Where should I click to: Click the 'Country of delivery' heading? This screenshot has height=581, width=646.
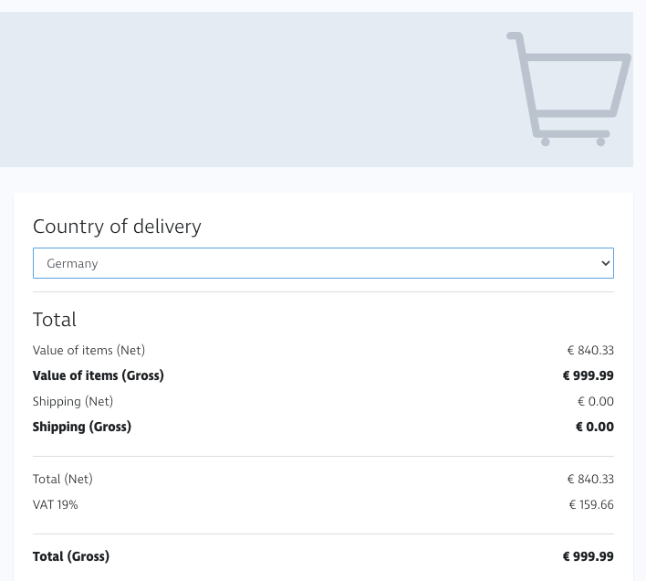117,227
